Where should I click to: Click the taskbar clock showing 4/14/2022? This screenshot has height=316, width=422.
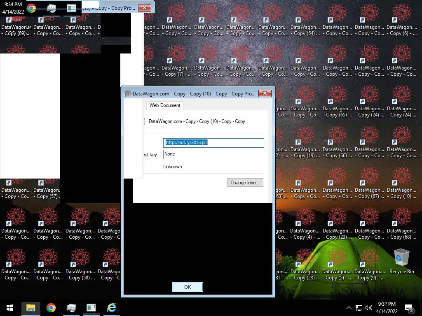(x=387, y=308)
